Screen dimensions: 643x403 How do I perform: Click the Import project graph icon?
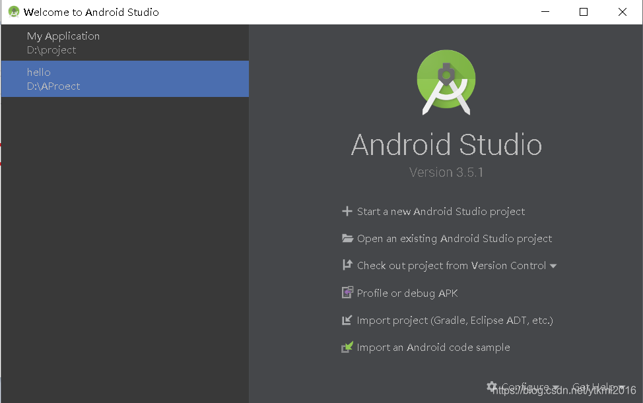(347, 320)
